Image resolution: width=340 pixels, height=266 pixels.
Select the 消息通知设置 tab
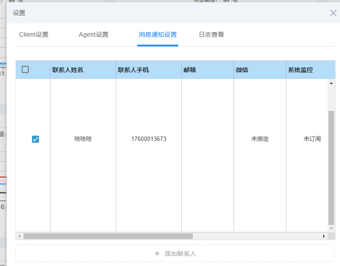point(157,34)
